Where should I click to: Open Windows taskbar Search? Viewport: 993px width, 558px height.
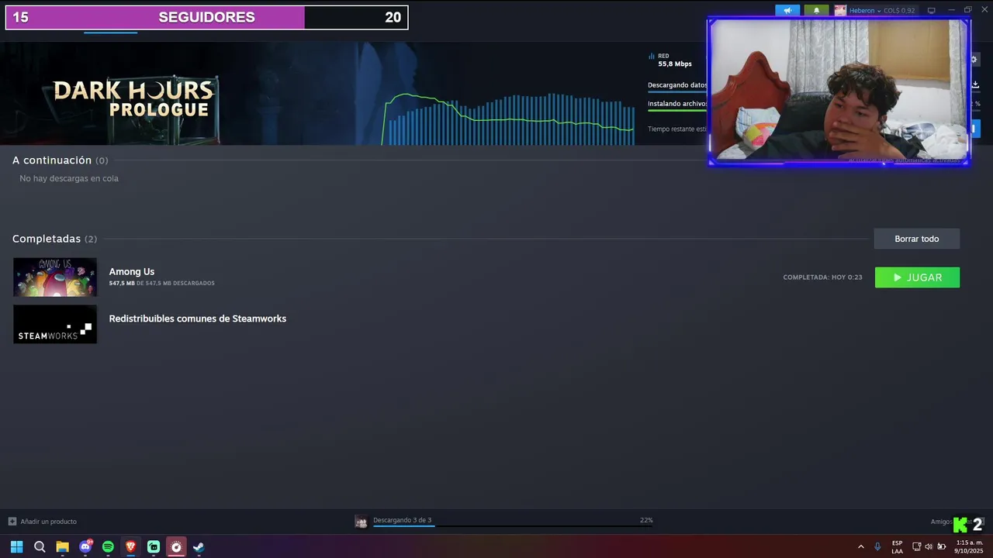pos(40,547)
